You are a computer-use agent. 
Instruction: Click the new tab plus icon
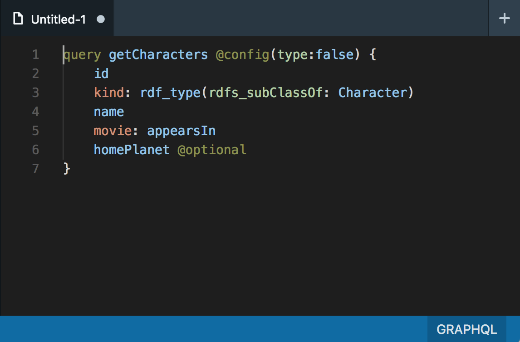tap(504, 18)
